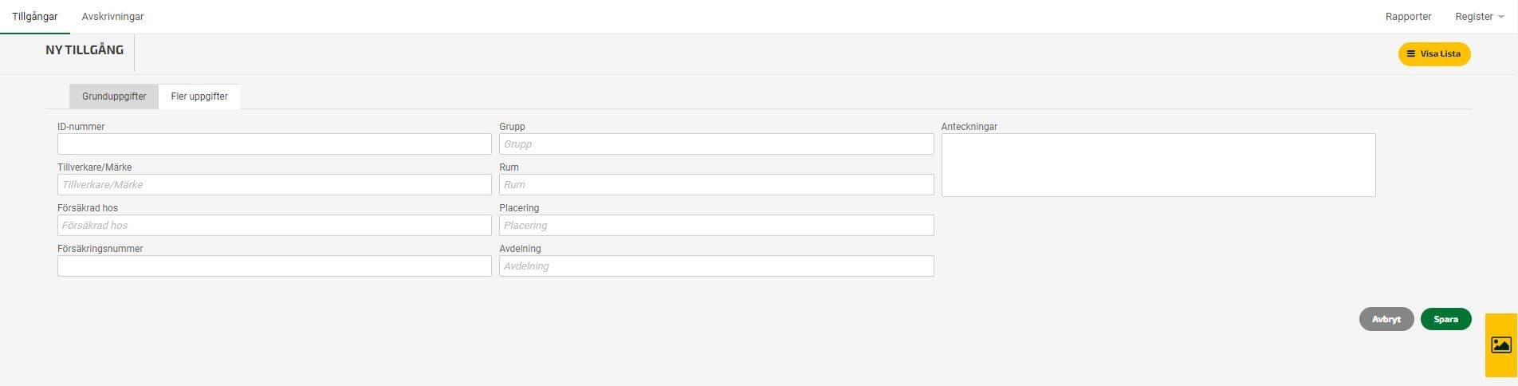The width and height of the screenshot is (1518, 386).
Task: Save with the green Spara button
Action: pos(1445,319)
